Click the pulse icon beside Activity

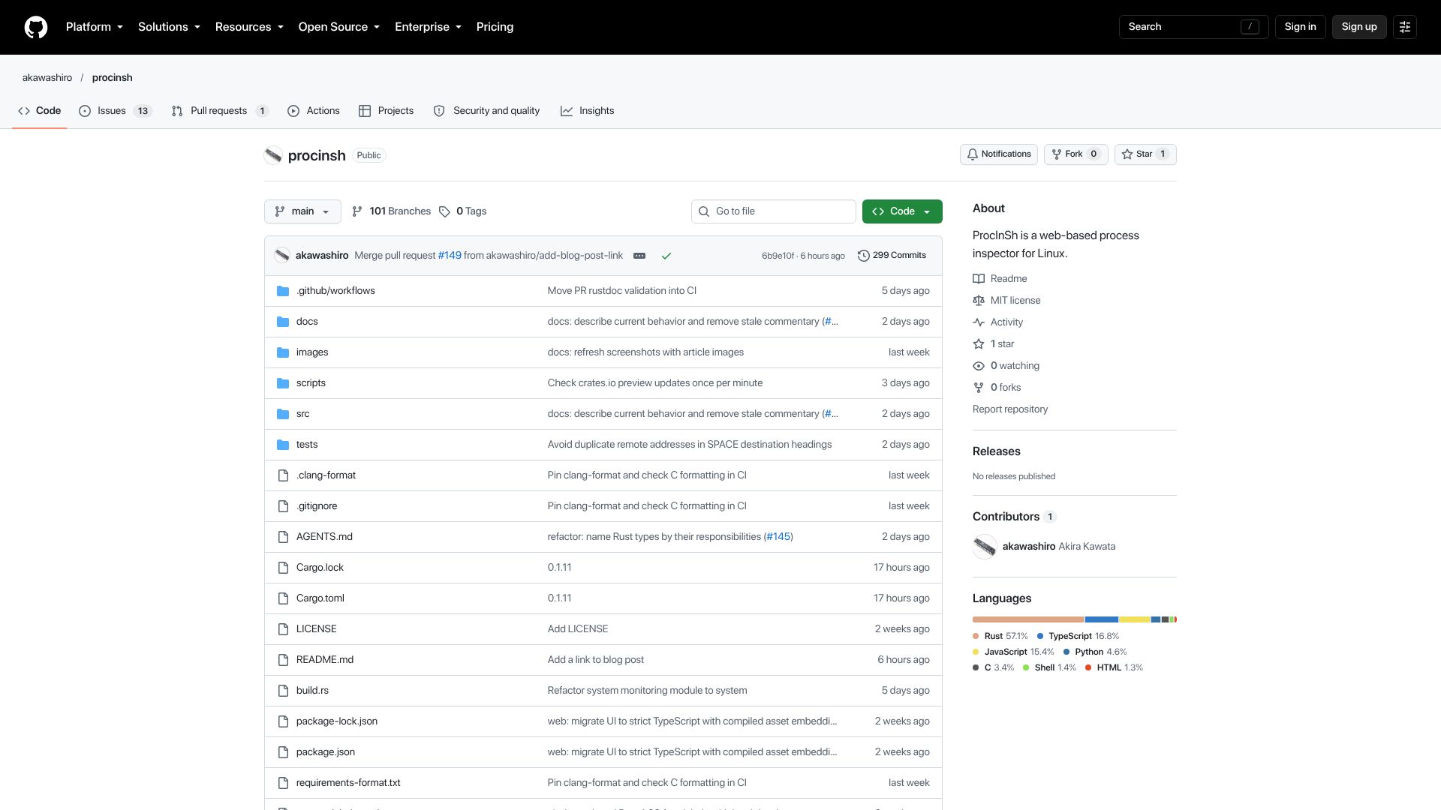point(979,322)
